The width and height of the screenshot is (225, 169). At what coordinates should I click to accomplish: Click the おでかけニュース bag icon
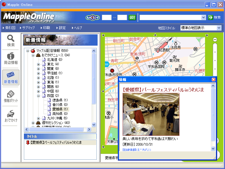pos(38,55)
